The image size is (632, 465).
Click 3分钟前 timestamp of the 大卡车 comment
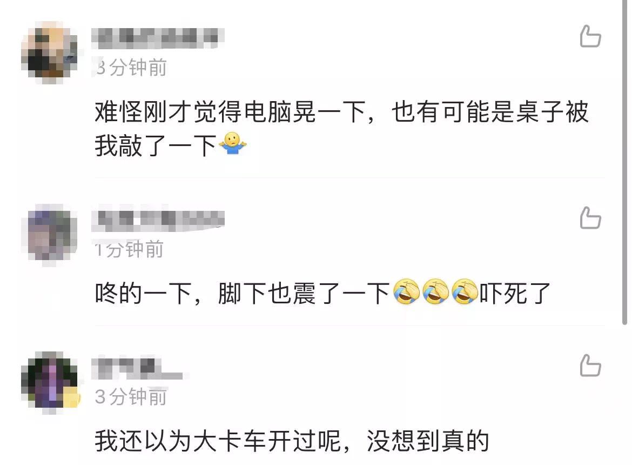131,396
